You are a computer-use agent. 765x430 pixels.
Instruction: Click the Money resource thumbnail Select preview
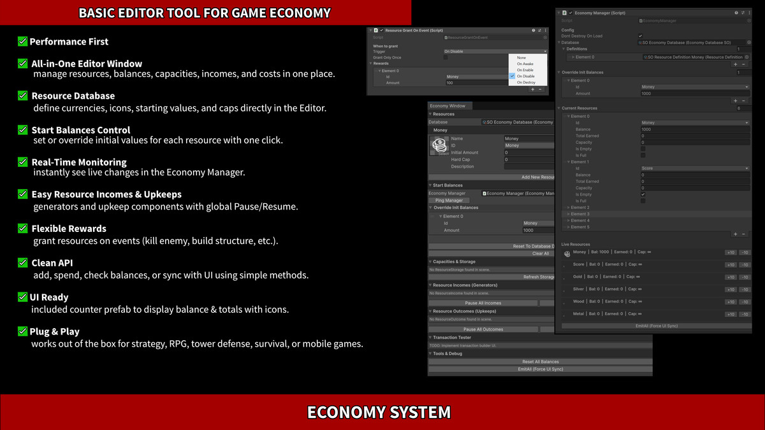pos(438,147)
